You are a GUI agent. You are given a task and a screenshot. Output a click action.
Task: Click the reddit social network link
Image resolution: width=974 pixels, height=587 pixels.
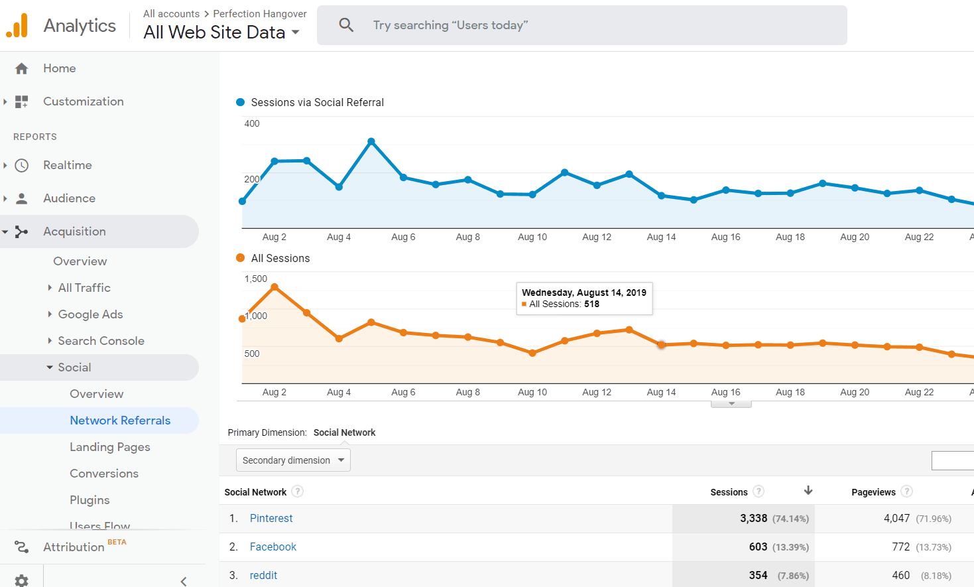[x=263, y=576]
